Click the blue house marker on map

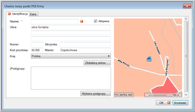[149, 59]
